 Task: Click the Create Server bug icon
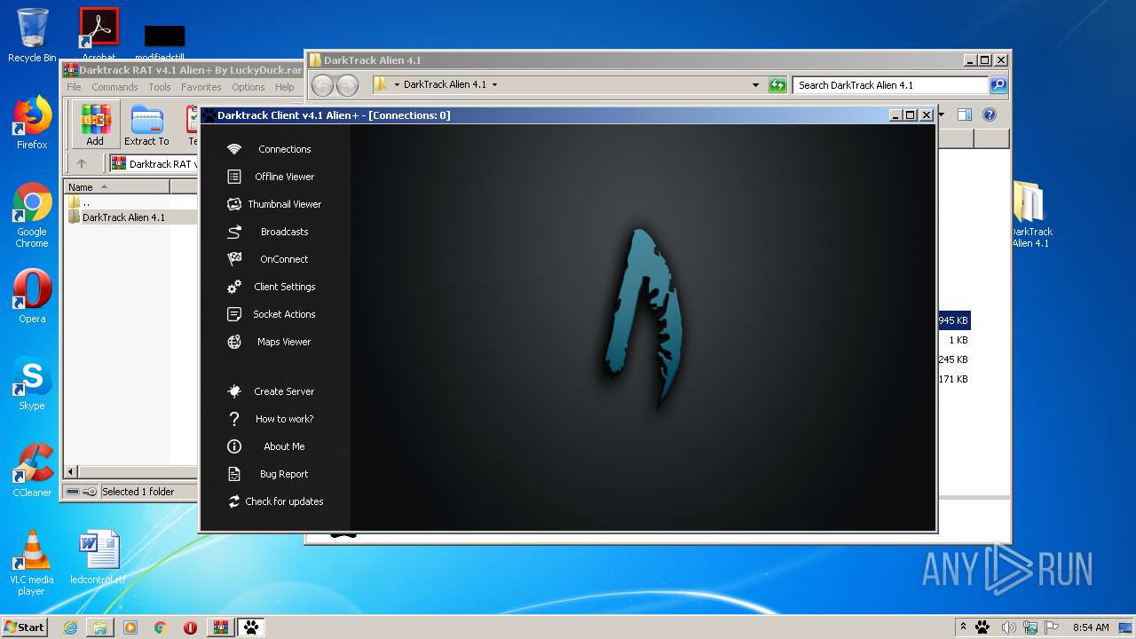tap(234, 391)
